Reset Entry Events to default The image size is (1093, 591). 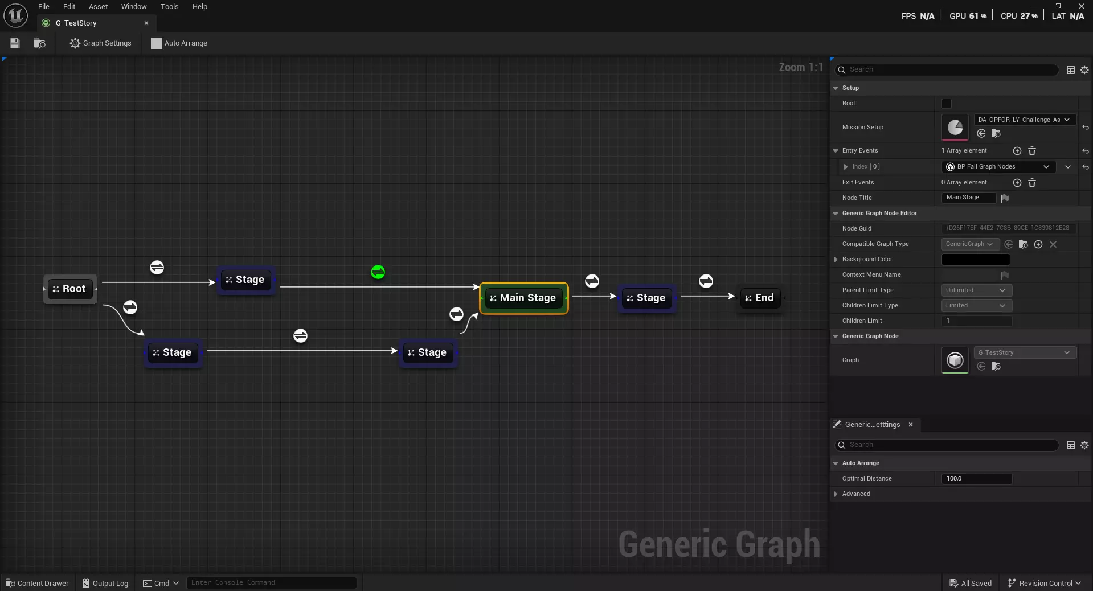pos(1086,151)
